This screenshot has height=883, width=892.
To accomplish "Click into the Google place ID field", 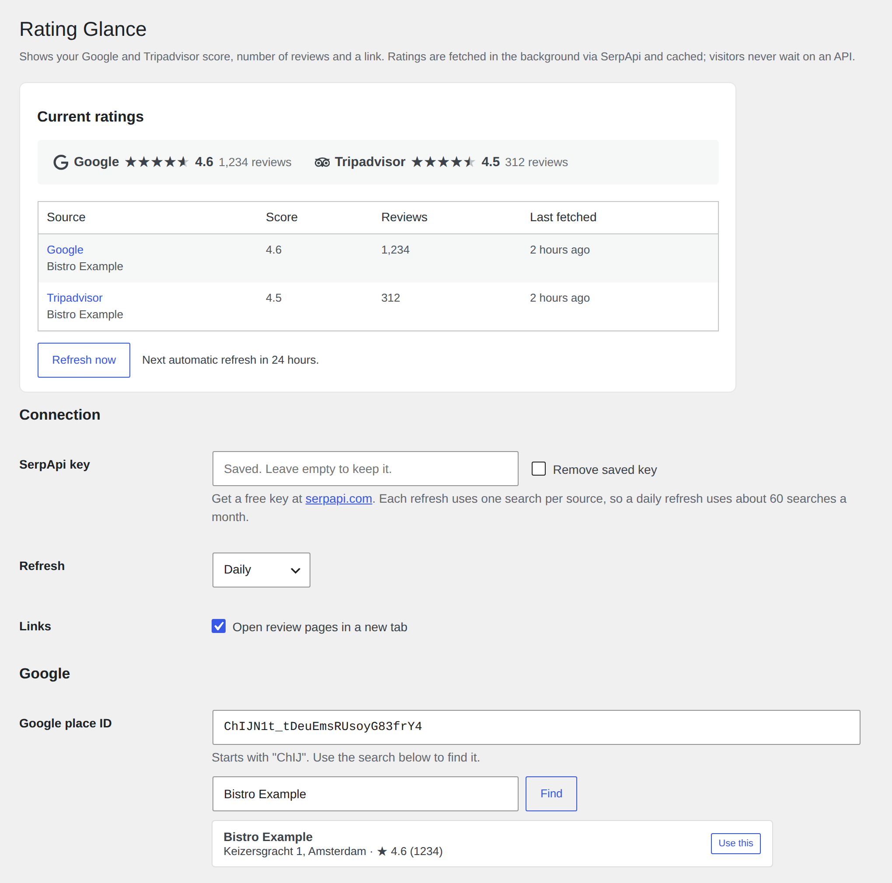I will coord(536,727).
